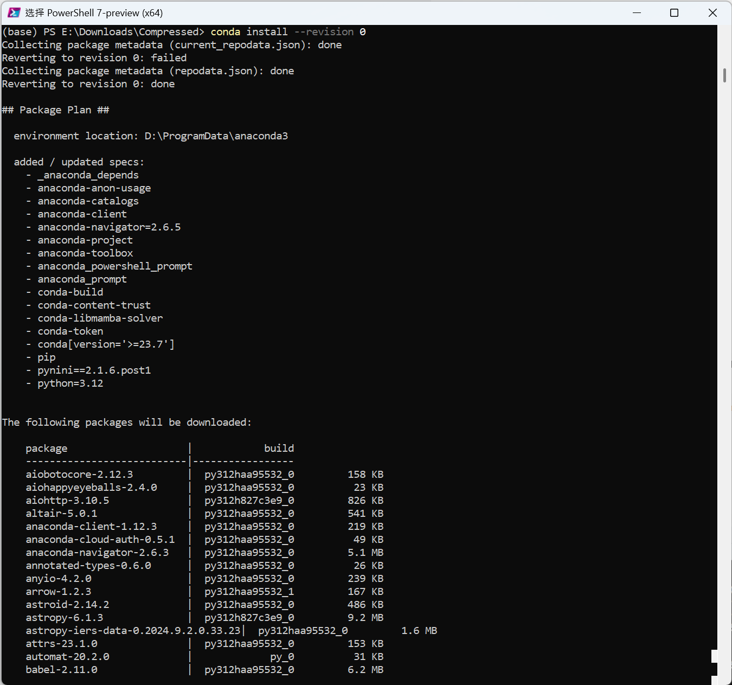Click the 'anaconda-anon-usage' spec
Image resolution: width=732 pixels, height=685 pixels.
(x=94, y=188)
